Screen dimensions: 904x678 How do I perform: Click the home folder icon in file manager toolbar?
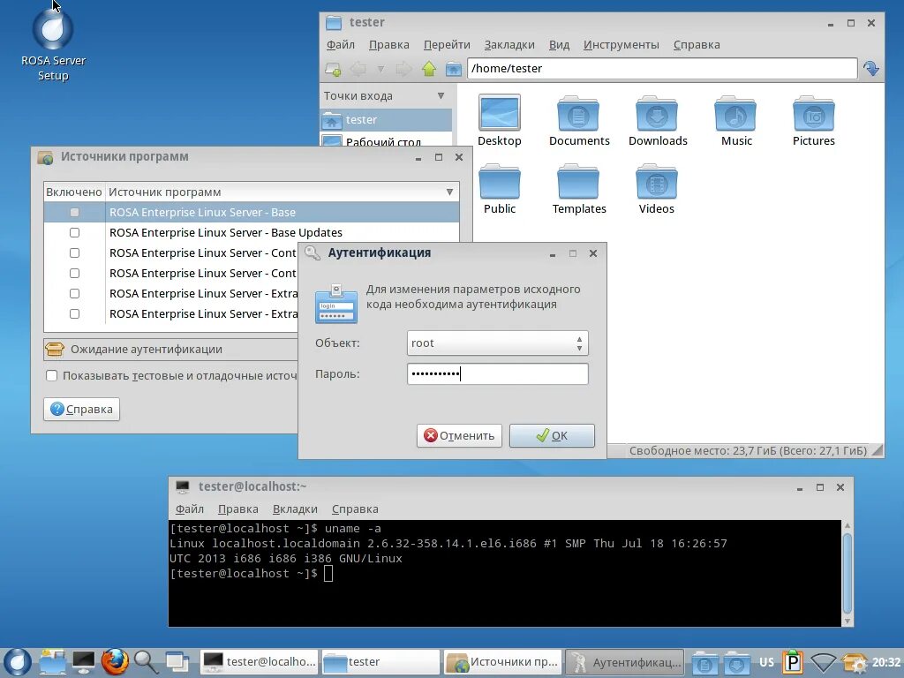point(453,69)
